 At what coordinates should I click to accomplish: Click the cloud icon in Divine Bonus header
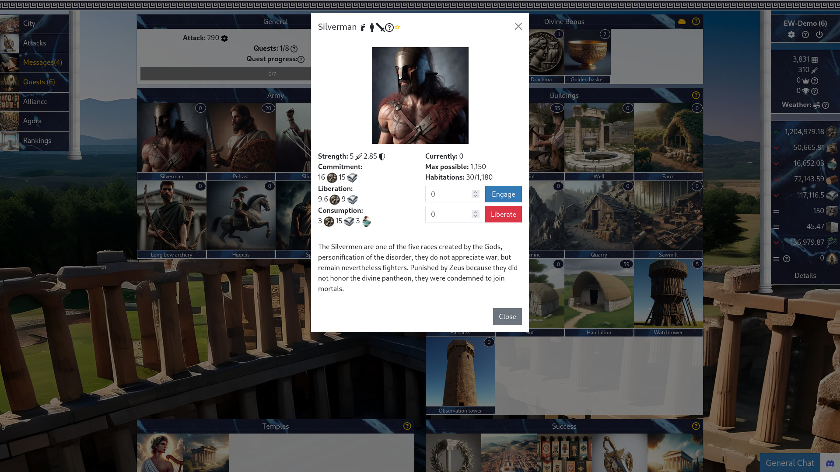[682, 21]
